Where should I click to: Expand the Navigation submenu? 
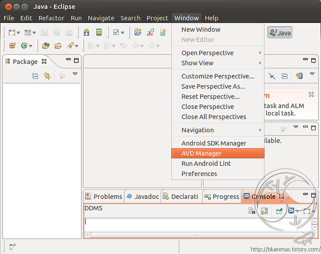[218, 130]
